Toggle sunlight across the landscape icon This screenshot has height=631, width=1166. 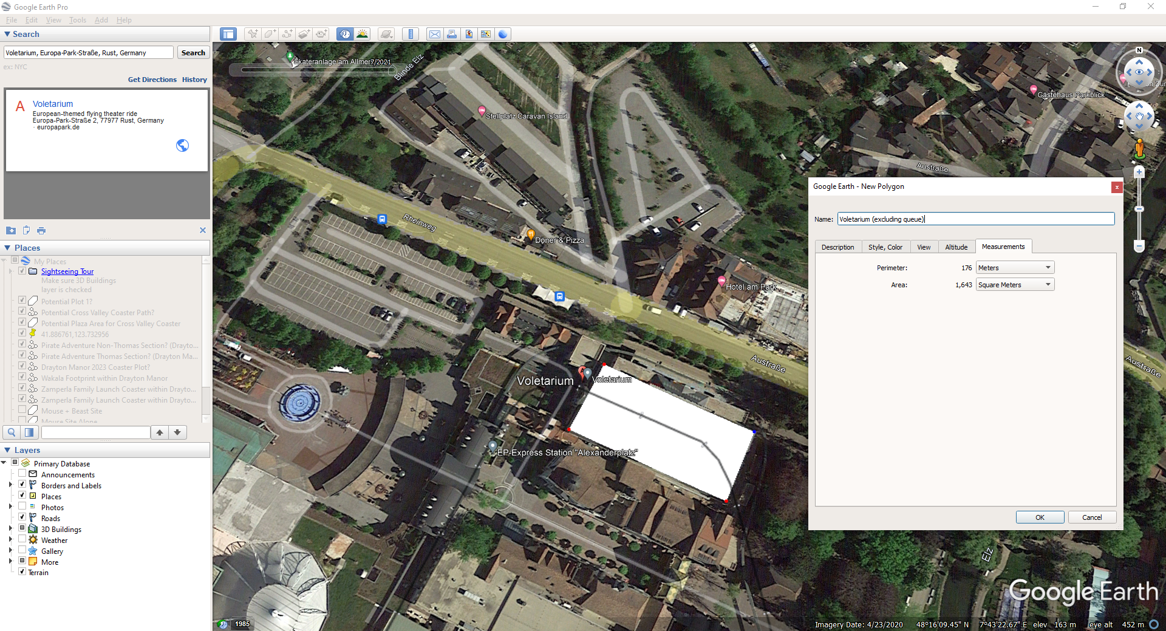tap(362, 34)
